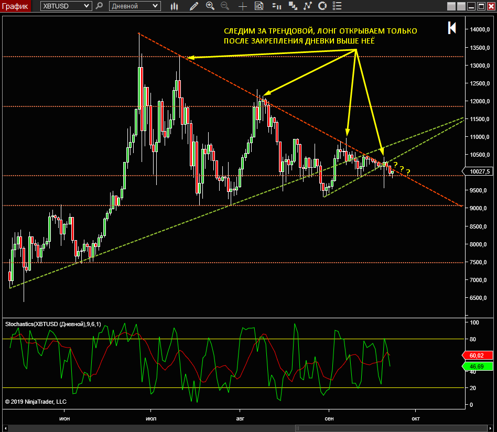Click the red stochastic value 60,02

[478, 355]
